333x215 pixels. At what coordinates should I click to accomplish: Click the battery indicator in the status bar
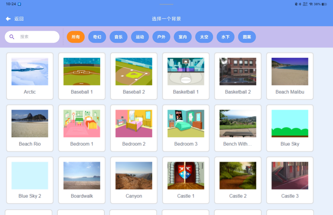click(x=325, y=4)
